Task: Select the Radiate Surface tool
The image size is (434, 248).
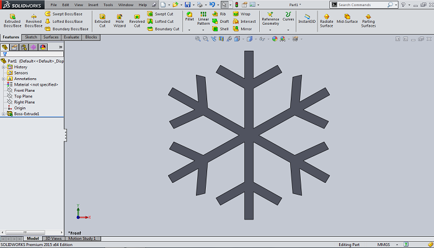Action: click(x=327, y=20)
